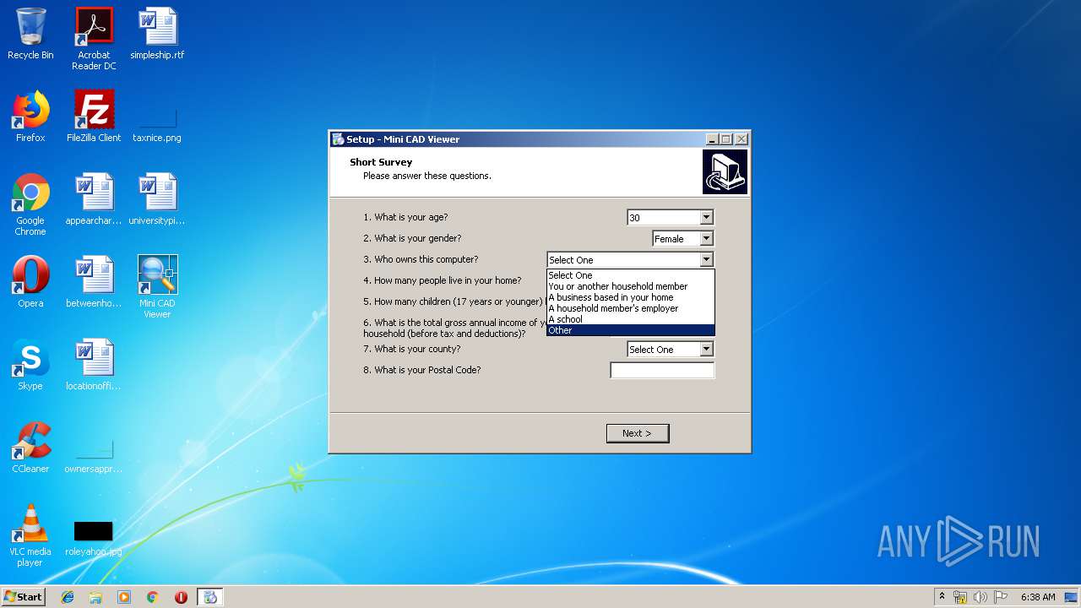Viewport: 1081px width, 608px height.
Task: Expand the age dropdown
Action: pyautogui.click(x=707, y=218)
